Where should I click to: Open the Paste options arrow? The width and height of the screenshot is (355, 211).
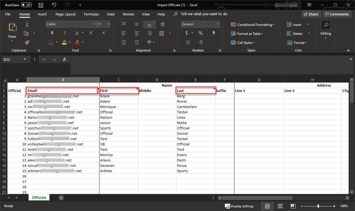[12, 41]
